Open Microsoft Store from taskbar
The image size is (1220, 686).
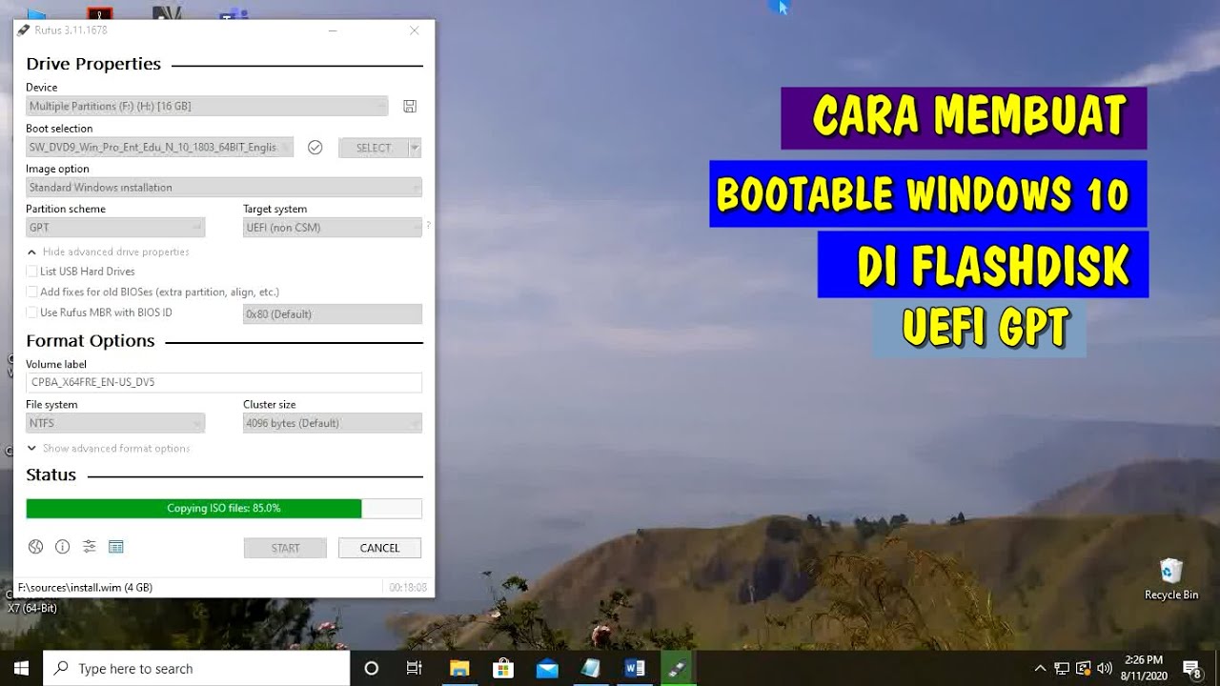[503, 668]
